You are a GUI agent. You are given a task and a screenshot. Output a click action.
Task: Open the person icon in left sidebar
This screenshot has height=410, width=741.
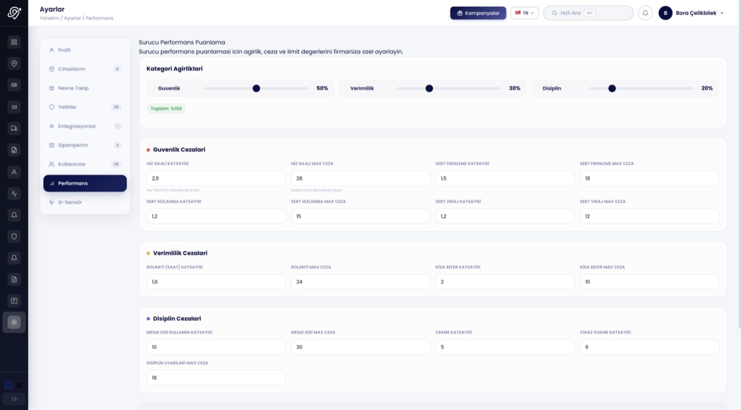[x=14, y=172]
